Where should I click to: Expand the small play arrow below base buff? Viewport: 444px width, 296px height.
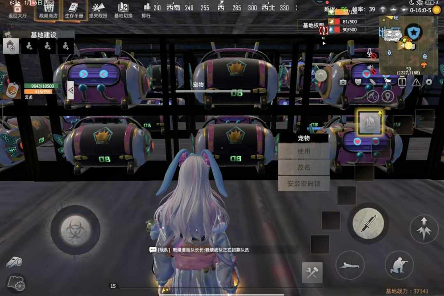pyautogui.click(x=324, y=43)
